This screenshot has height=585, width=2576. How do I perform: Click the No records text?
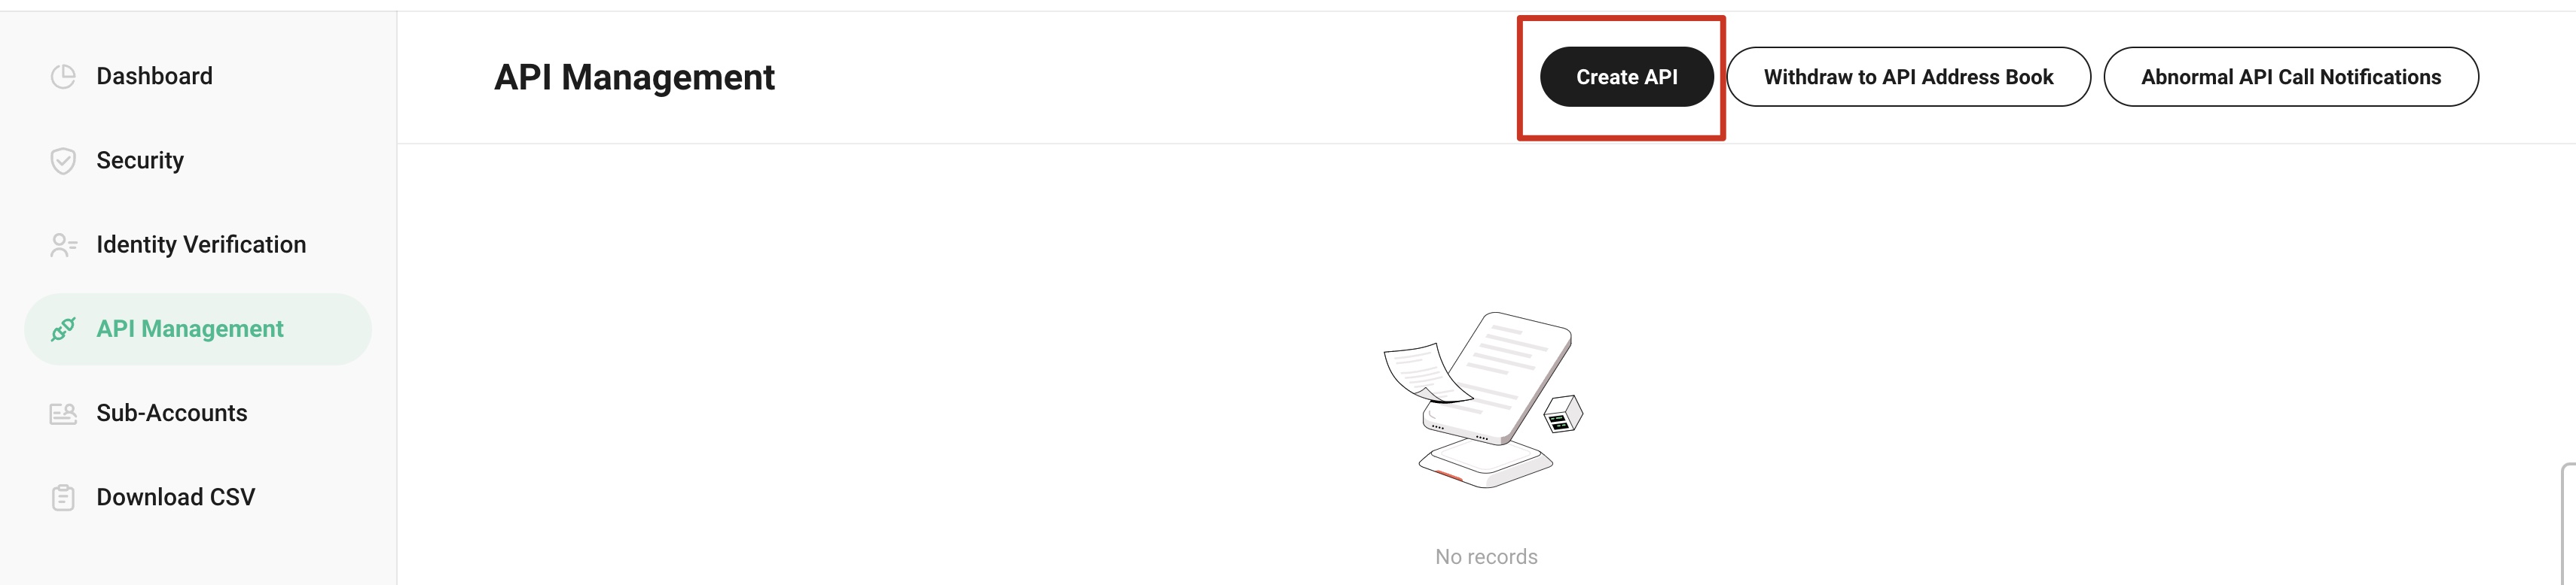click(1486, 557)
